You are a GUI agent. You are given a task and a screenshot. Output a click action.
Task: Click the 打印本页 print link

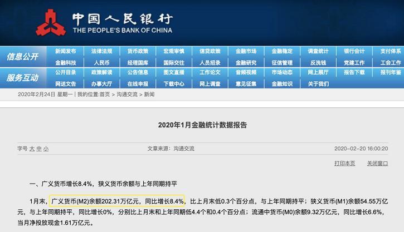pos(344,163)
